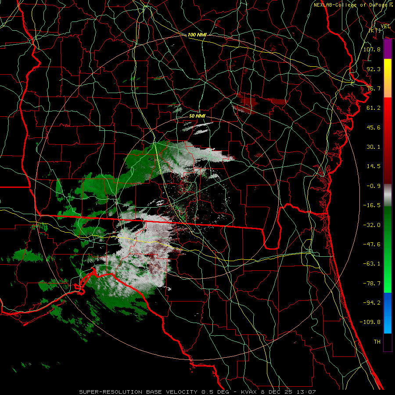Click the purple segment of the color bar
This screenshot has height=395, width=395.
388,49
